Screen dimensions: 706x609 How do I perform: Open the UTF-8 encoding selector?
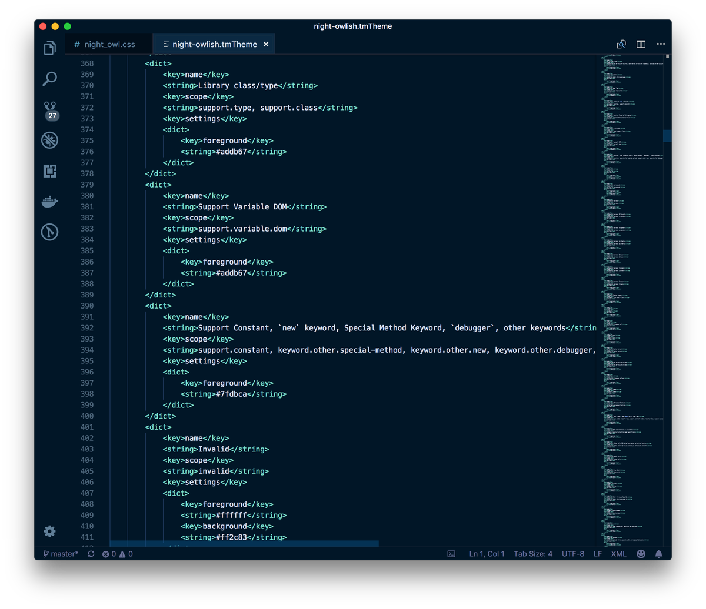tap(572, 553)
